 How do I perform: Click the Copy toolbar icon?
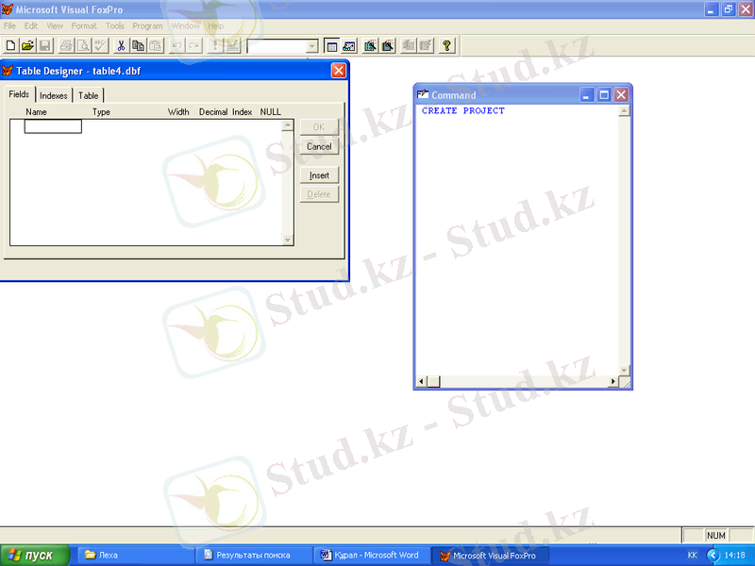point(138,45)
